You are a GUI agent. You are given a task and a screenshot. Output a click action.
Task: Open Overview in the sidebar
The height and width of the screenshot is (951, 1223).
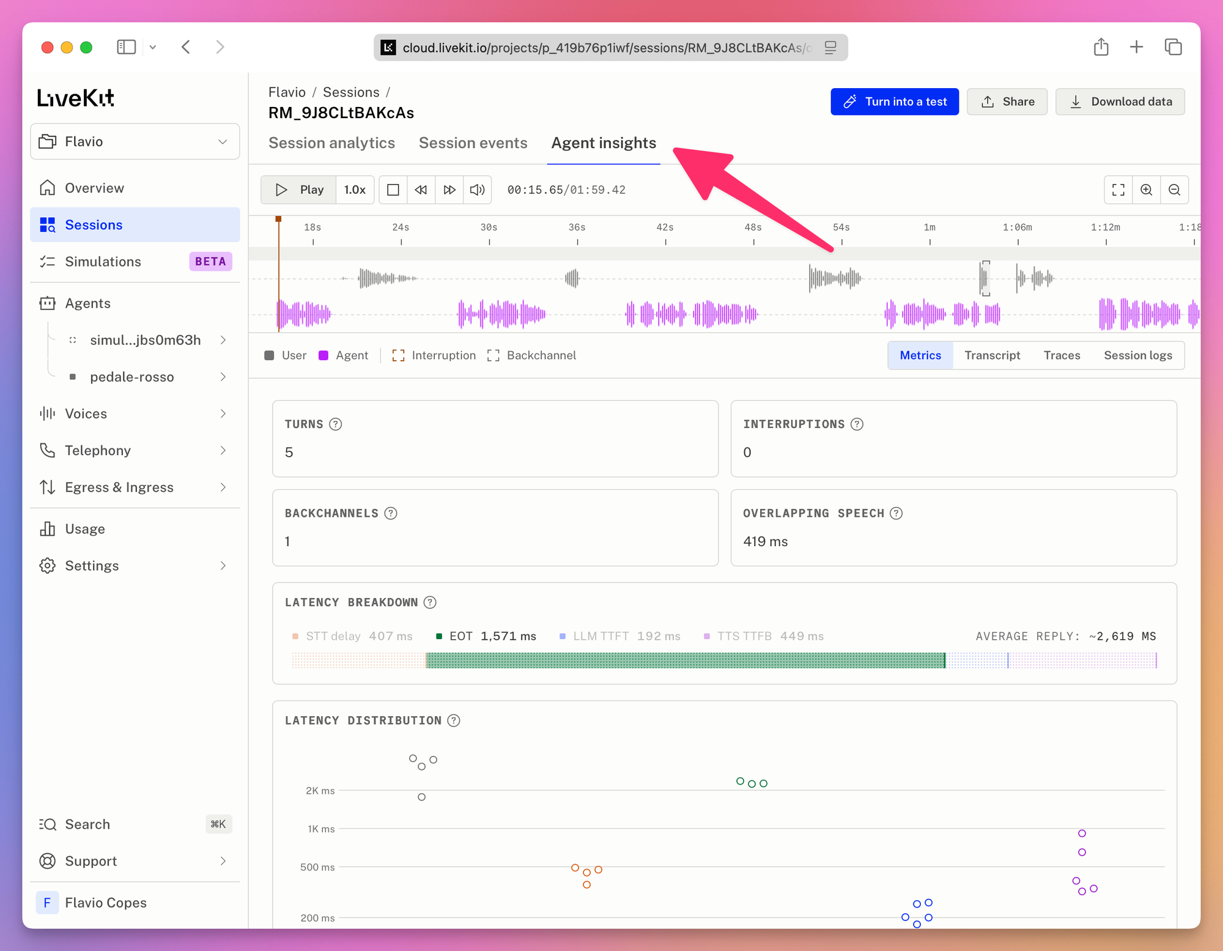[x=135, y=188]
